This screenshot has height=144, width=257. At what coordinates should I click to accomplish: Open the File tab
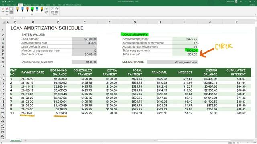[x=3, y=5]
